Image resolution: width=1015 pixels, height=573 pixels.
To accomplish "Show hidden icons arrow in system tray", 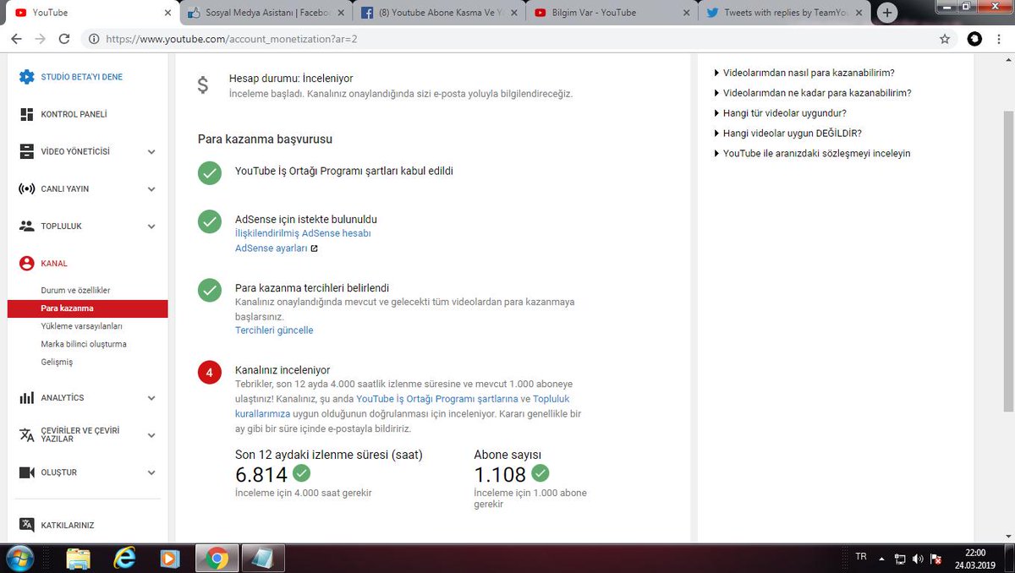I will (882, 559).
